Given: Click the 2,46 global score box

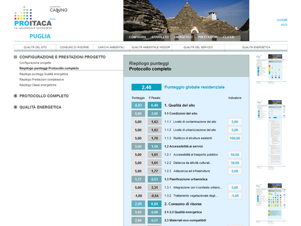Looking at the screenshot, I should coord(146,87).
